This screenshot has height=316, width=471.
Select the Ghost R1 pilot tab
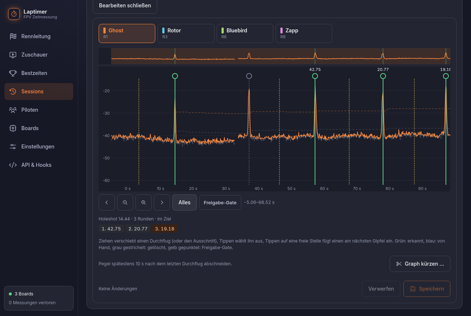[x=127, y=33]
